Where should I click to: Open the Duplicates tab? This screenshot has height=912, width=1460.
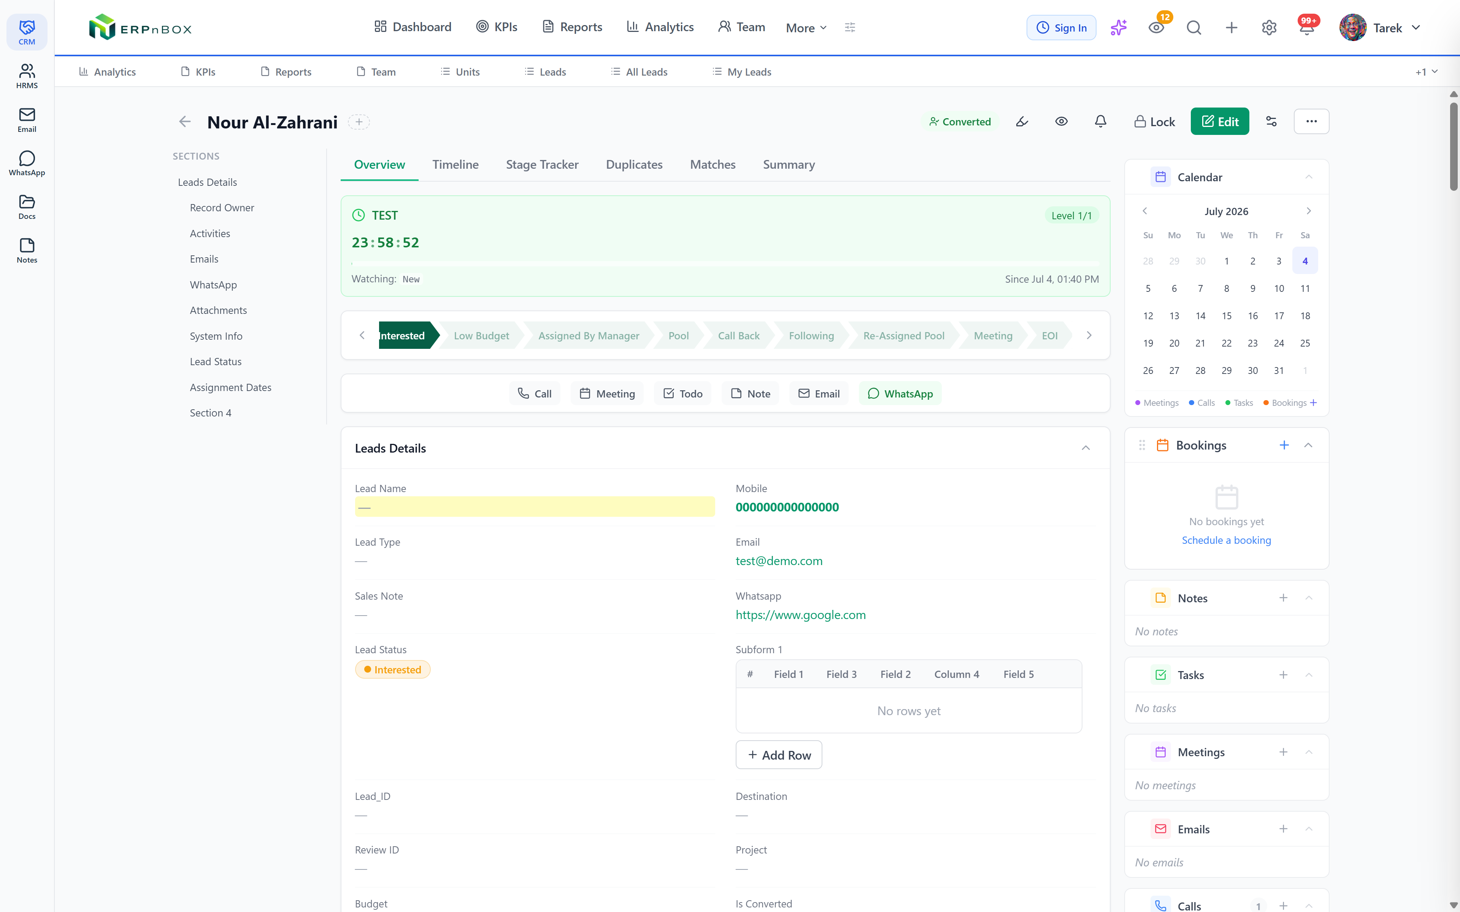pyautogui.click(x=634, y=165)
